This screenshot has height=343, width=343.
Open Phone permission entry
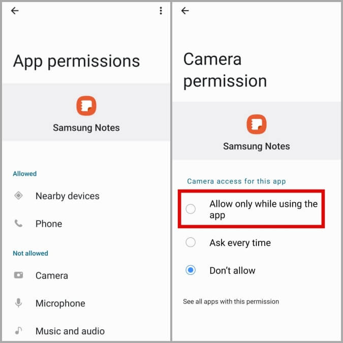[x=86, y=224]
